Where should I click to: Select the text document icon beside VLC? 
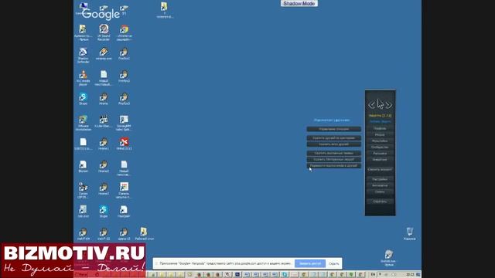click(104, 78)
